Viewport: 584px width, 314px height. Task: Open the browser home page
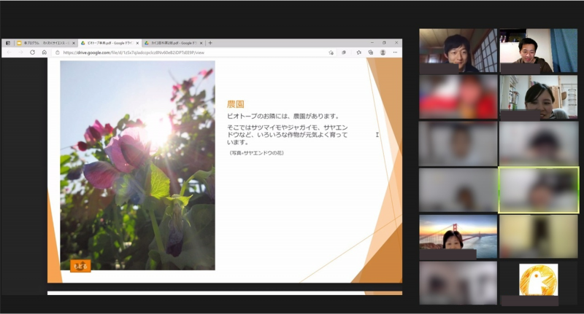click(x=44, y=52)
